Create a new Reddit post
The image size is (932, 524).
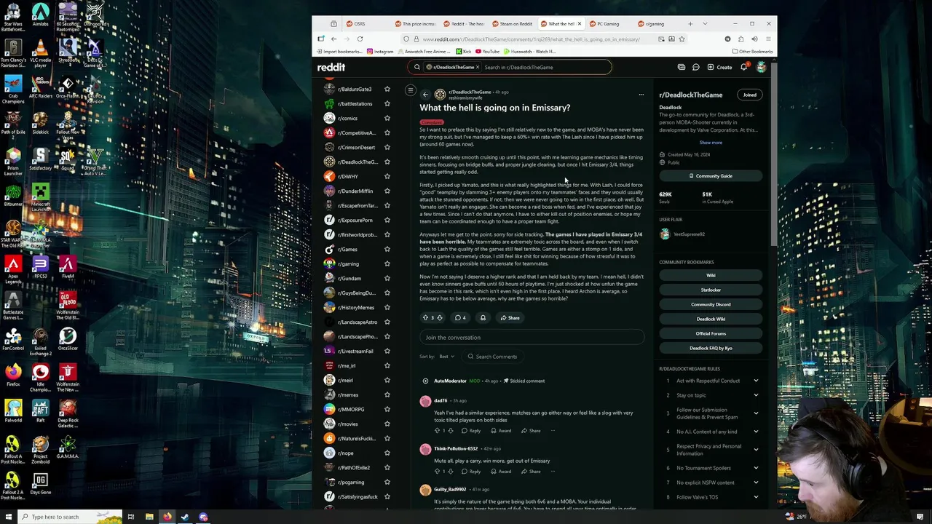click(x=720, y=67)
